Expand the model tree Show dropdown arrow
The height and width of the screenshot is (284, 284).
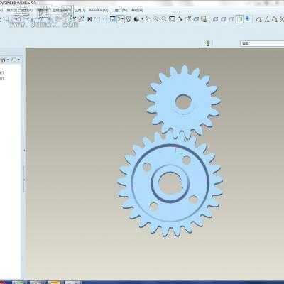(8, 60)
